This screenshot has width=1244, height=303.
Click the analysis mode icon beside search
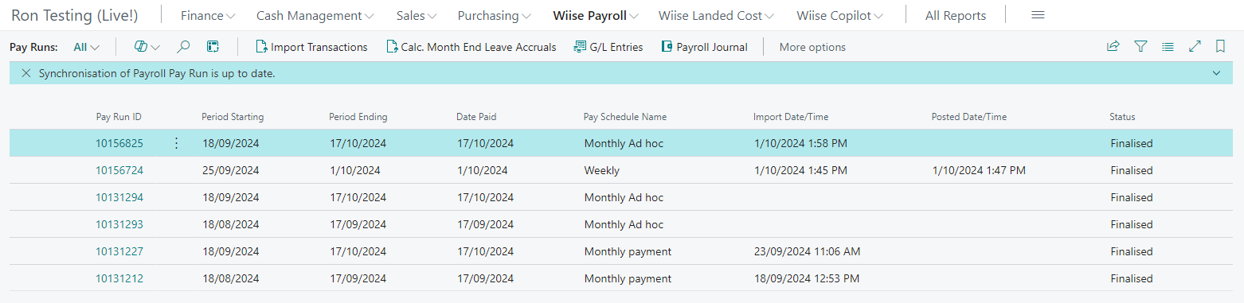[213, 47]
